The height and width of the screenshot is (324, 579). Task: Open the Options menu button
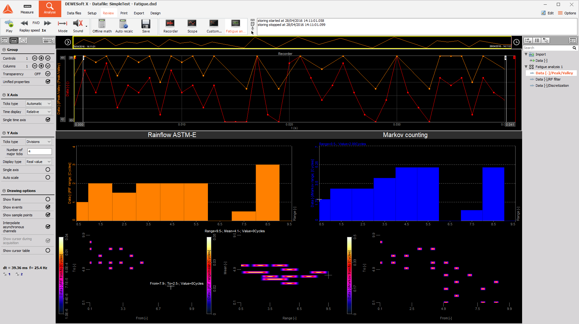coord(567,13)
